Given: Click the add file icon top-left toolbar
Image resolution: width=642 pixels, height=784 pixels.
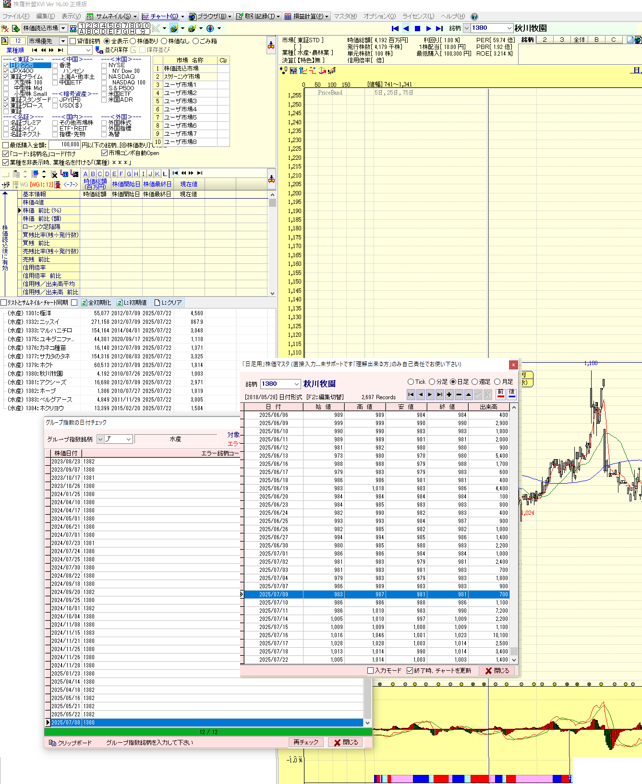Looking at the screenshot, I should click(x=16, y=28).
